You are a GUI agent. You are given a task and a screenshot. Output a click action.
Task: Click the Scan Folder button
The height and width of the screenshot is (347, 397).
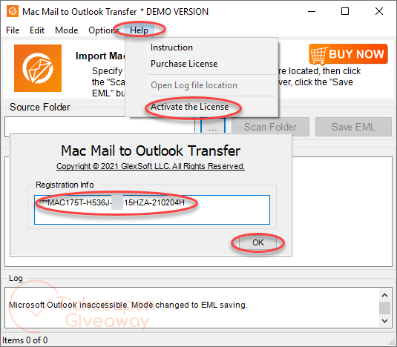270,127
